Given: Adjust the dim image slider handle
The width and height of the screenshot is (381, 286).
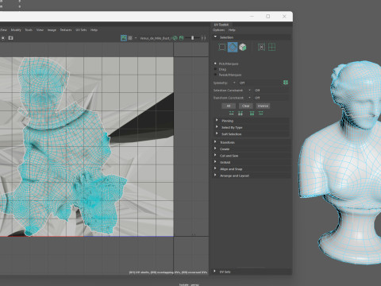Looking at the screenshot, I should coord(192,38).
